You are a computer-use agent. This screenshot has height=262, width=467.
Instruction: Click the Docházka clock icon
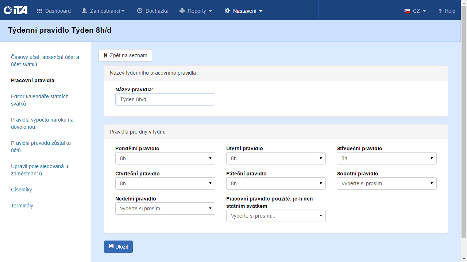[x=140, y=11]
